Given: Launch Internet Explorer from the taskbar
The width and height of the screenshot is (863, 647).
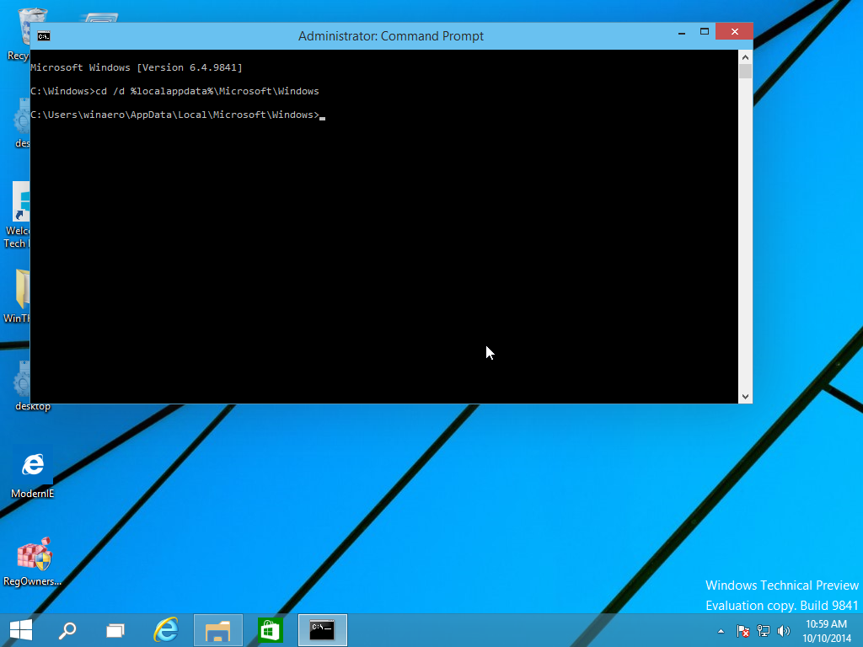Looking at the screenshot, I should (x=166, y=629).
